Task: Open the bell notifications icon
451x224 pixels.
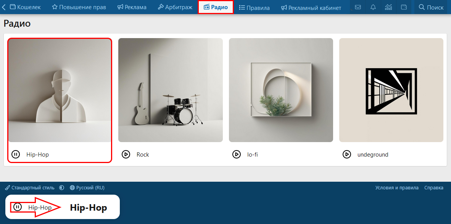Action: [x=373, y=7]
